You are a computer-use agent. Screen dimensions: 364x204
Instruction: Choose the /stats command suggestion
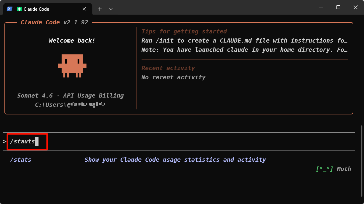(x=21, y=160)
